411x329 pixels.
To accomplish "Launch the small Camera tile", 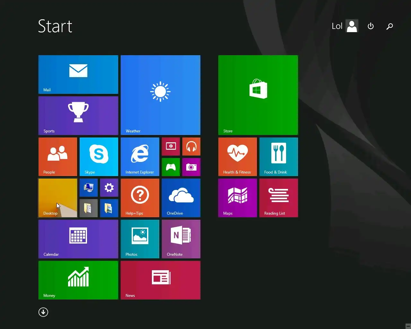I will click(x=191, y=167).
